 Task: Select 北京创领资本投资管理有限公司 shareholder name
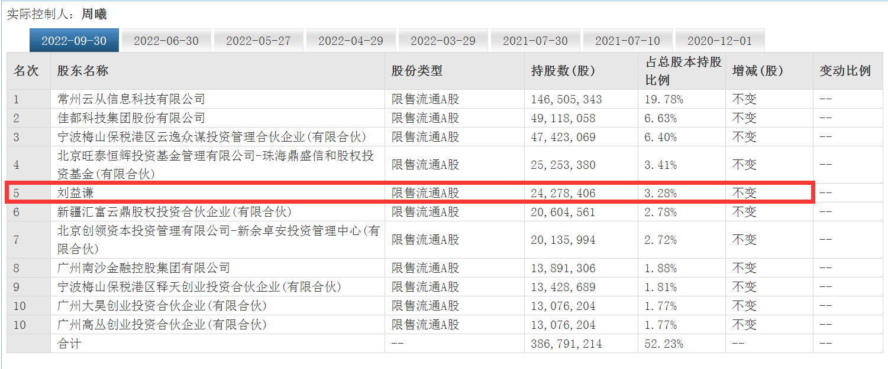tap(218, 240)
